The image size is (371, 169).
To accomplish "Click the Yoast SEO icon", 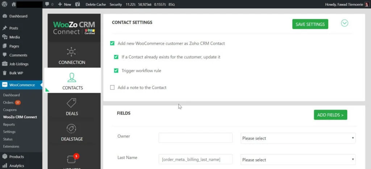I will 78,4.
